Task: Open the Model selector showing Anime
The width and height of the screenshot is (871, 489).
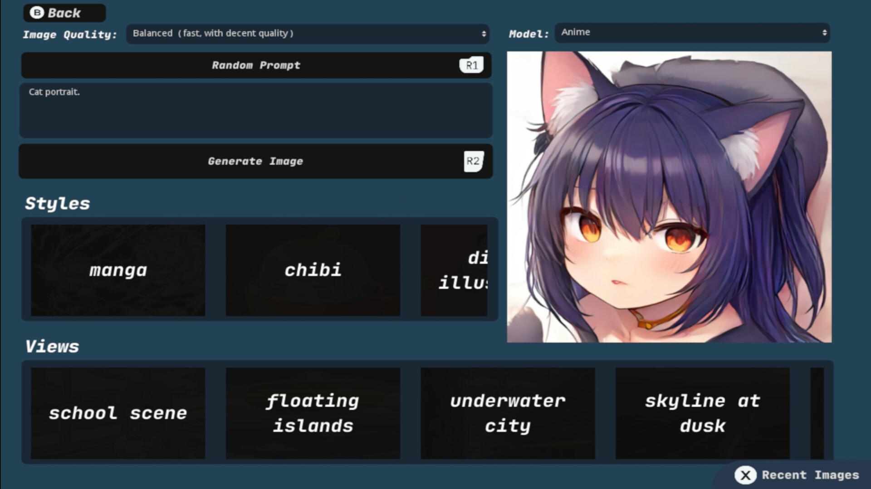Action: tap(691, 33)
